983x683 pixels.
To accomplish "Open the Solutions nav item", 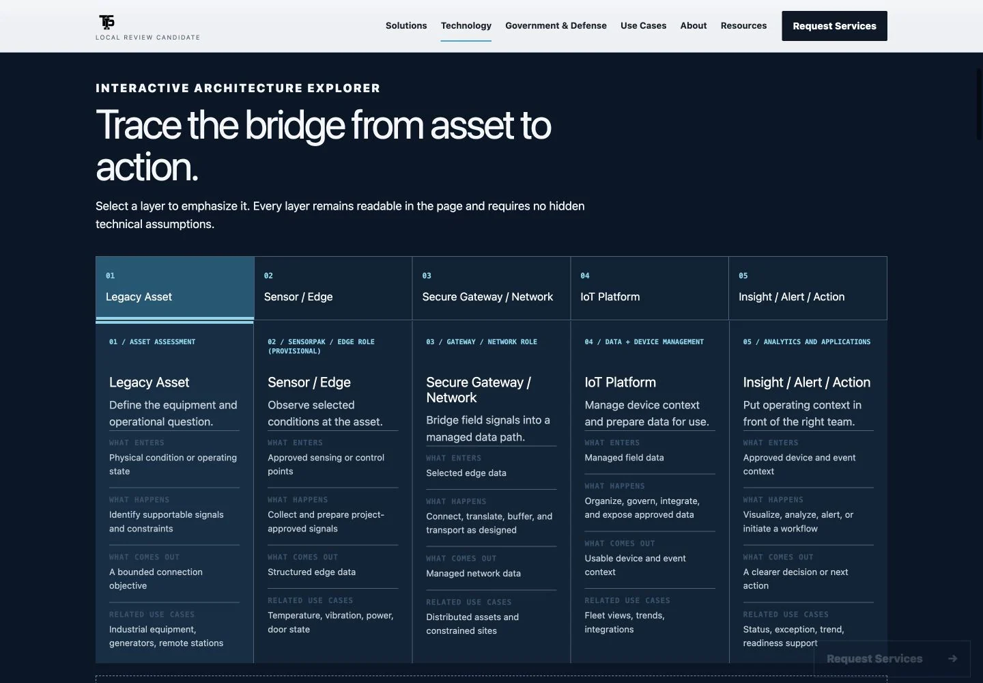I will (406, 25).
